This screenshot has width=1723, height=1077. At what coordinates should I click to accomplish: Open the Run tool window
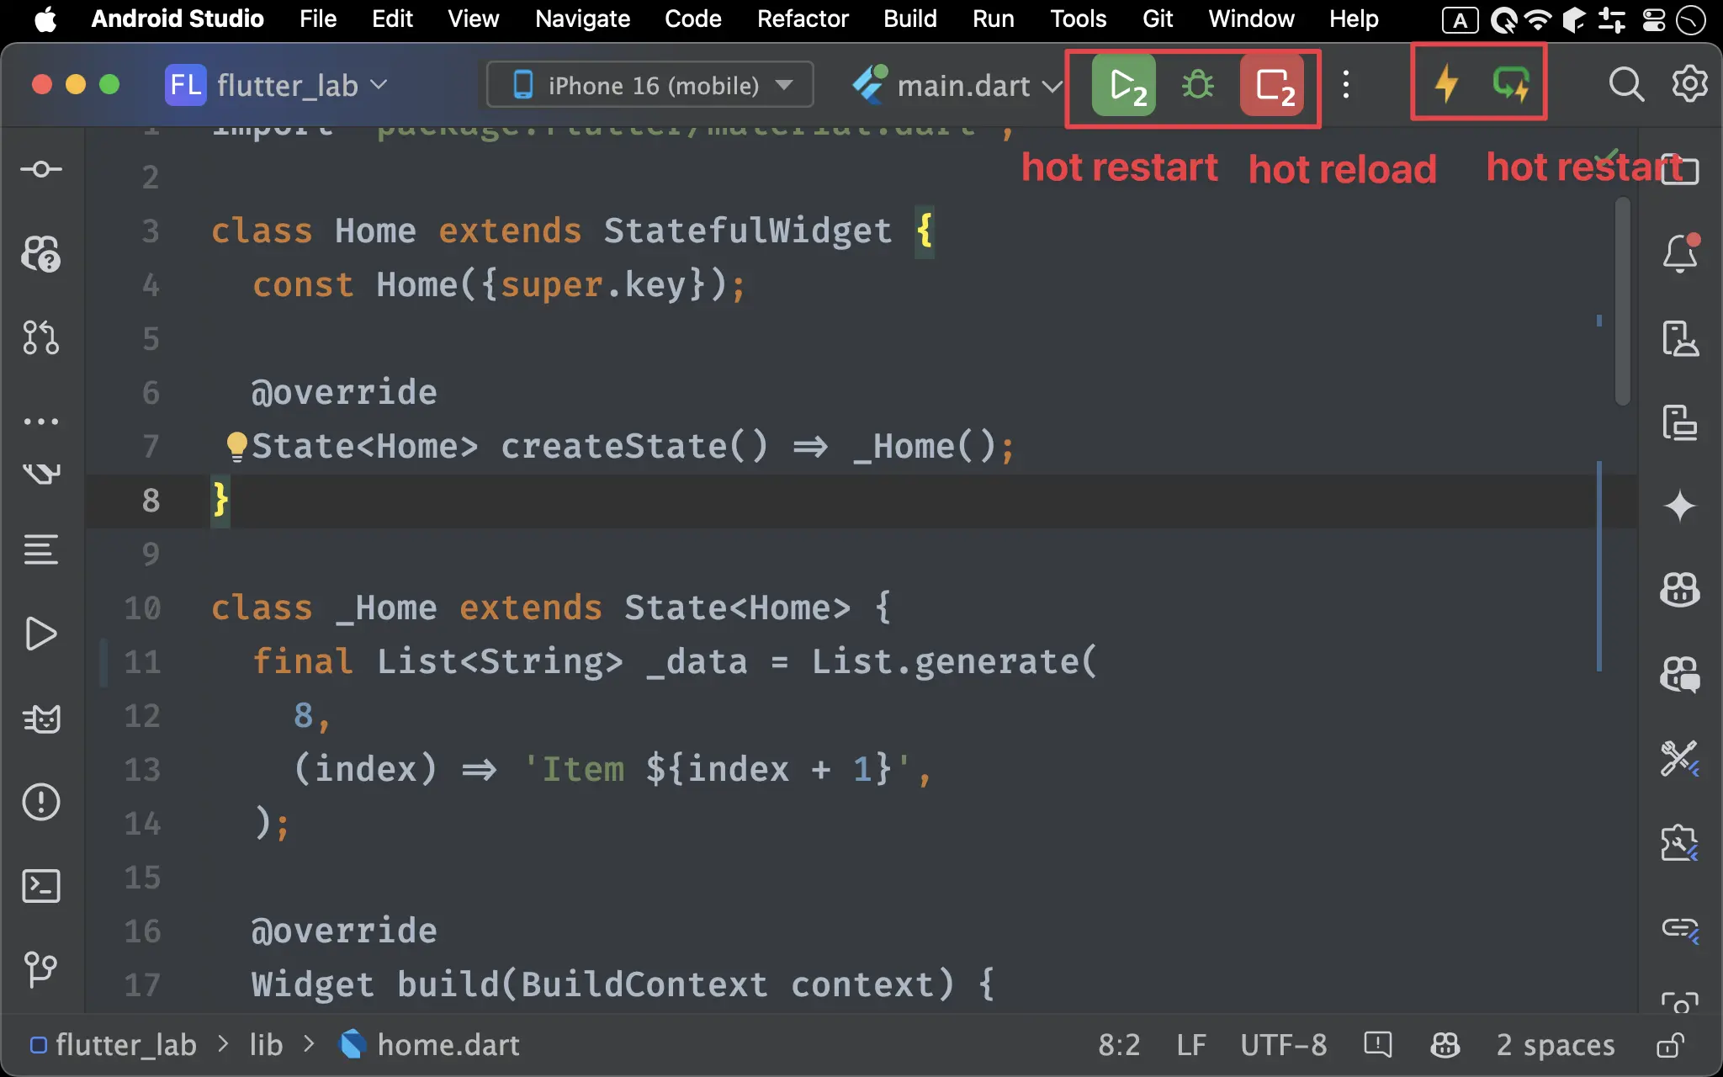point(41,634)
